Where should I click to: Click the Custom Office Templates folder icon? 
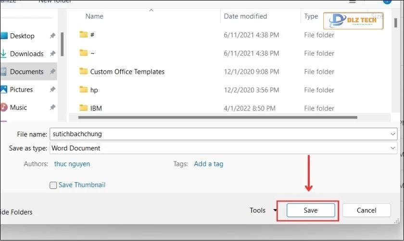coord(84,71)
